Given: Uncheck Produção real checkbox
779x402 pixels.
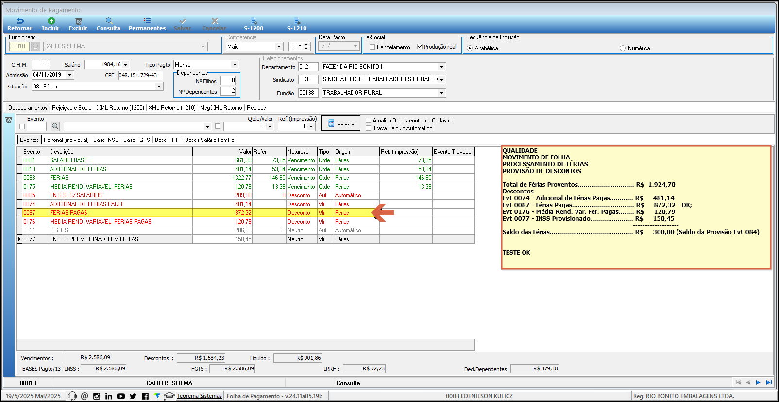Looking at the screenshot, I should 420,47.
